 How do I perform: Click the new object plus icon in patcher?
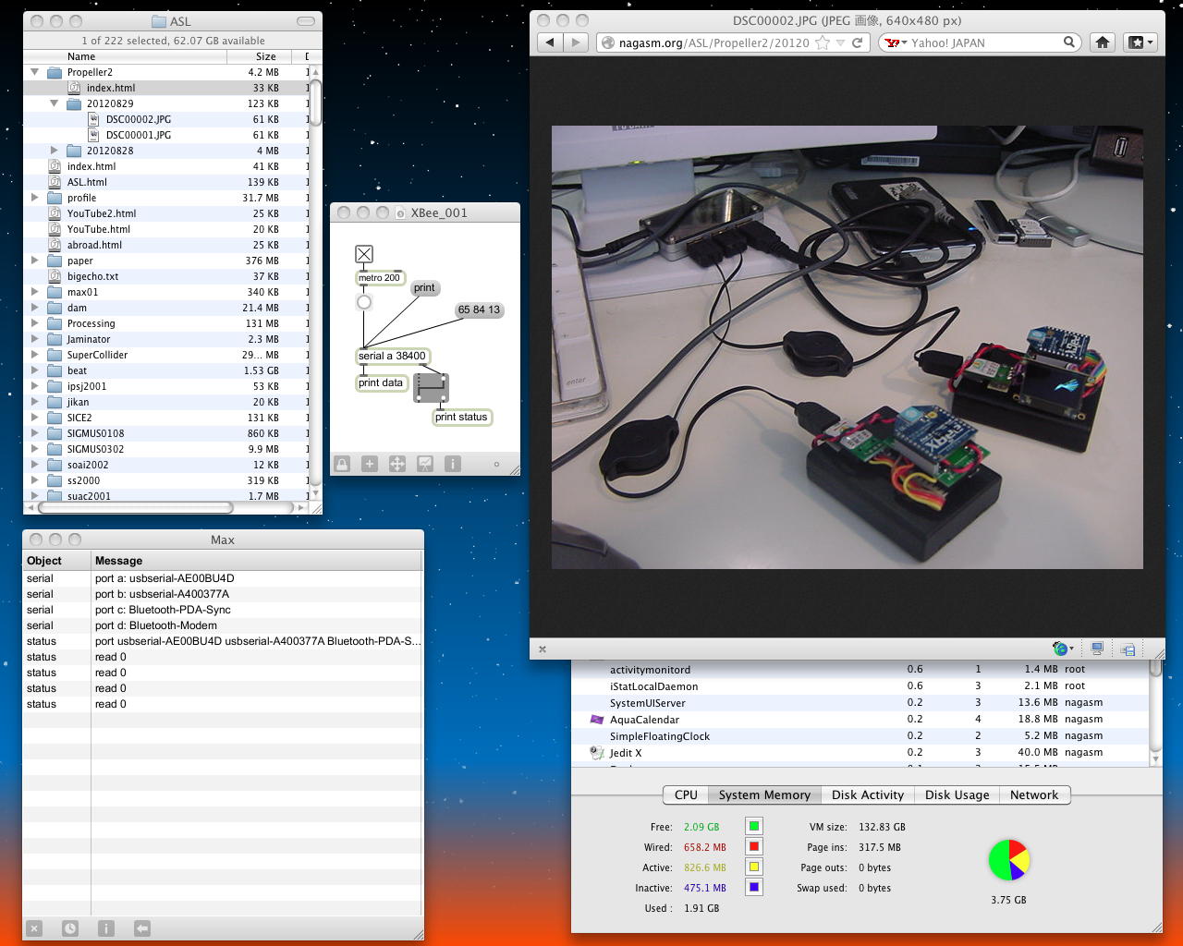[x=370, y=464]
